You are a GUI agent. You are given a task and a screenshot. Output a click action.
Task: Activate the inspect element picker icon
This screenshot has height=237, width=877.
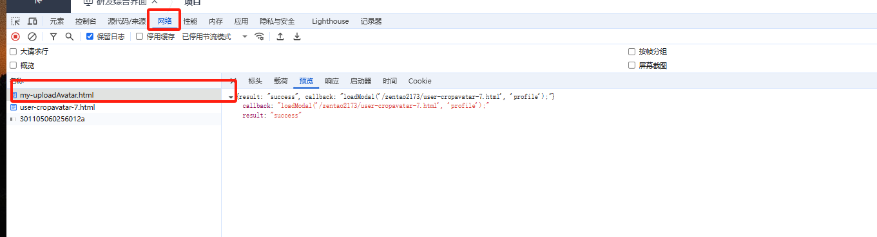(x=15, y=21)
